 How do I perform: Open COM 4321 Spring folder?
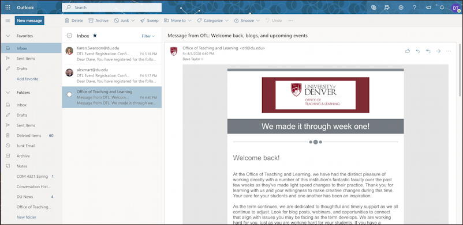[x=31, y=177]
